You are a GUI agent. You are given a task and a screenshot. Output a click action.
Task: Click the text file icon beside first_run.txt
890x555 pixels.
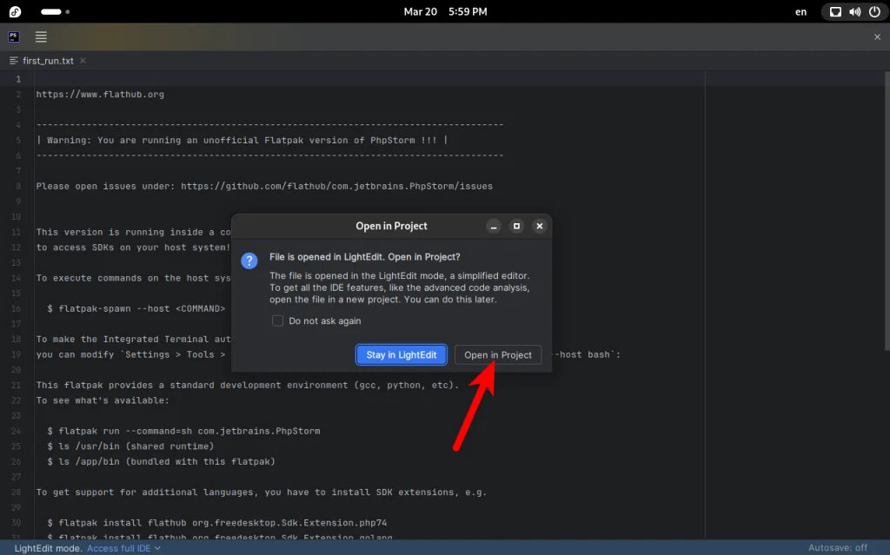click(11, 61)
